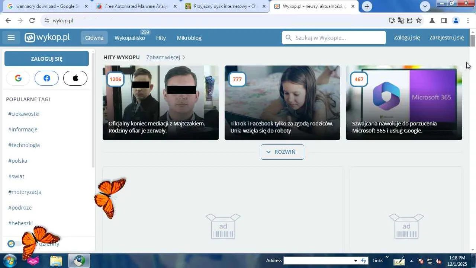Focus the Szukaj w Wykopie search field
Viewport: 476px width, 268px height.
click(334, 38)
